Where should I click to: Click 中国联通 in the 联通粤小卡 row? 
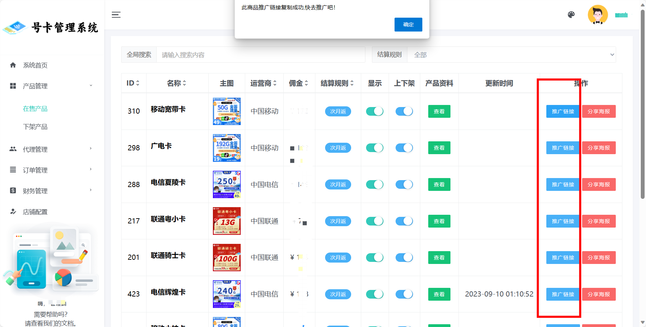pyautogui.click(x=265, y=221)
